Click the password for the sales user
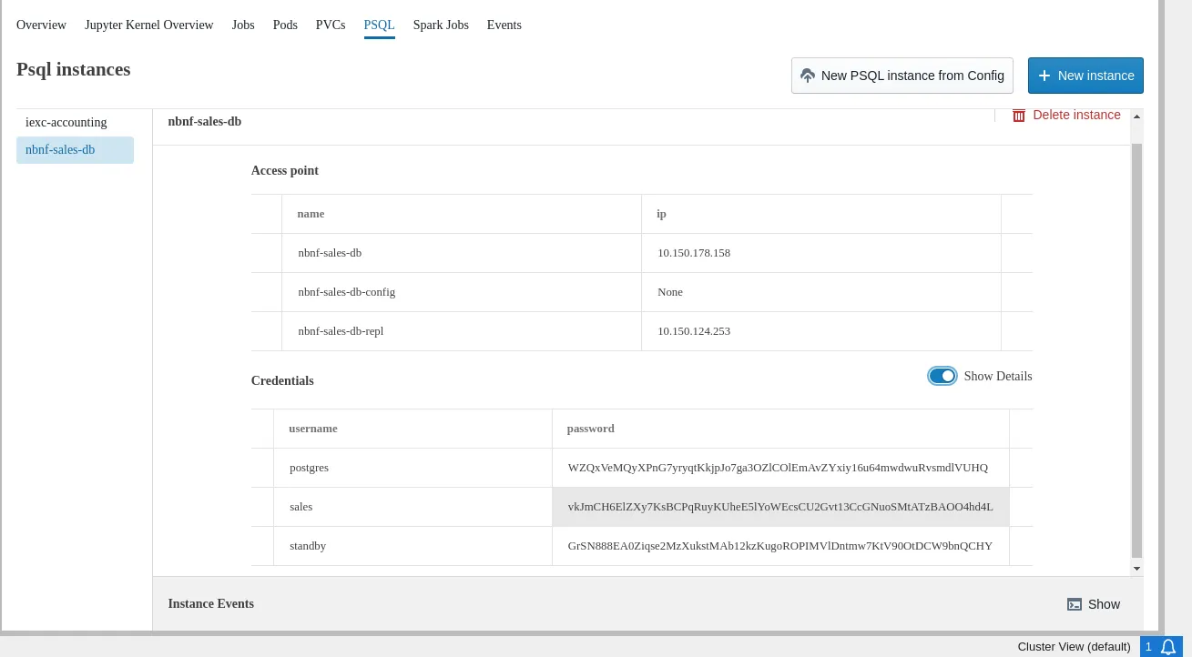This screenshot has height=657, width=1192. coord(780,507)
